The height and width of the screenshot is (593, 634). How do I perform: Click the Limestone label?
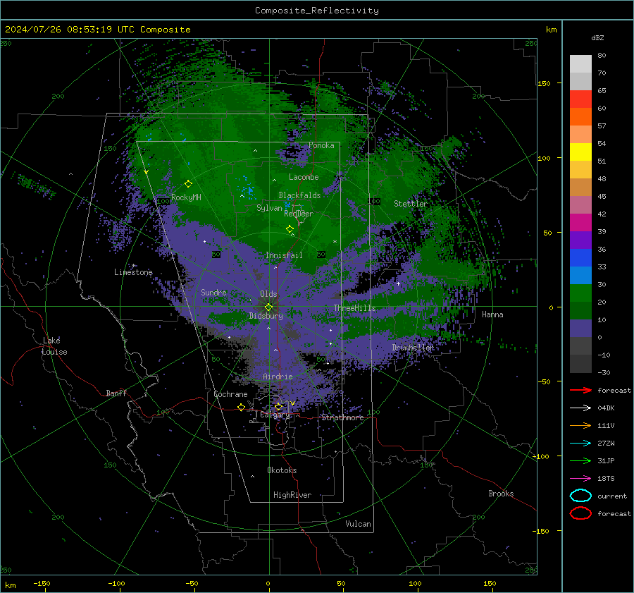133,272
